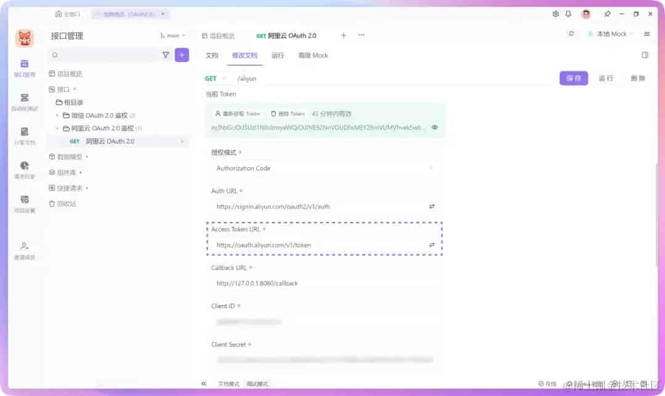Screen dimensions: 665x396
Task: Click the Client ID input field
Action: (324, 322)
